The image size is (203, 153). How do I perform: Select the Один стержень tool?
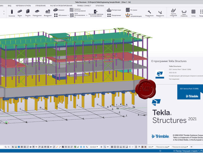click(x=184, y=13)
